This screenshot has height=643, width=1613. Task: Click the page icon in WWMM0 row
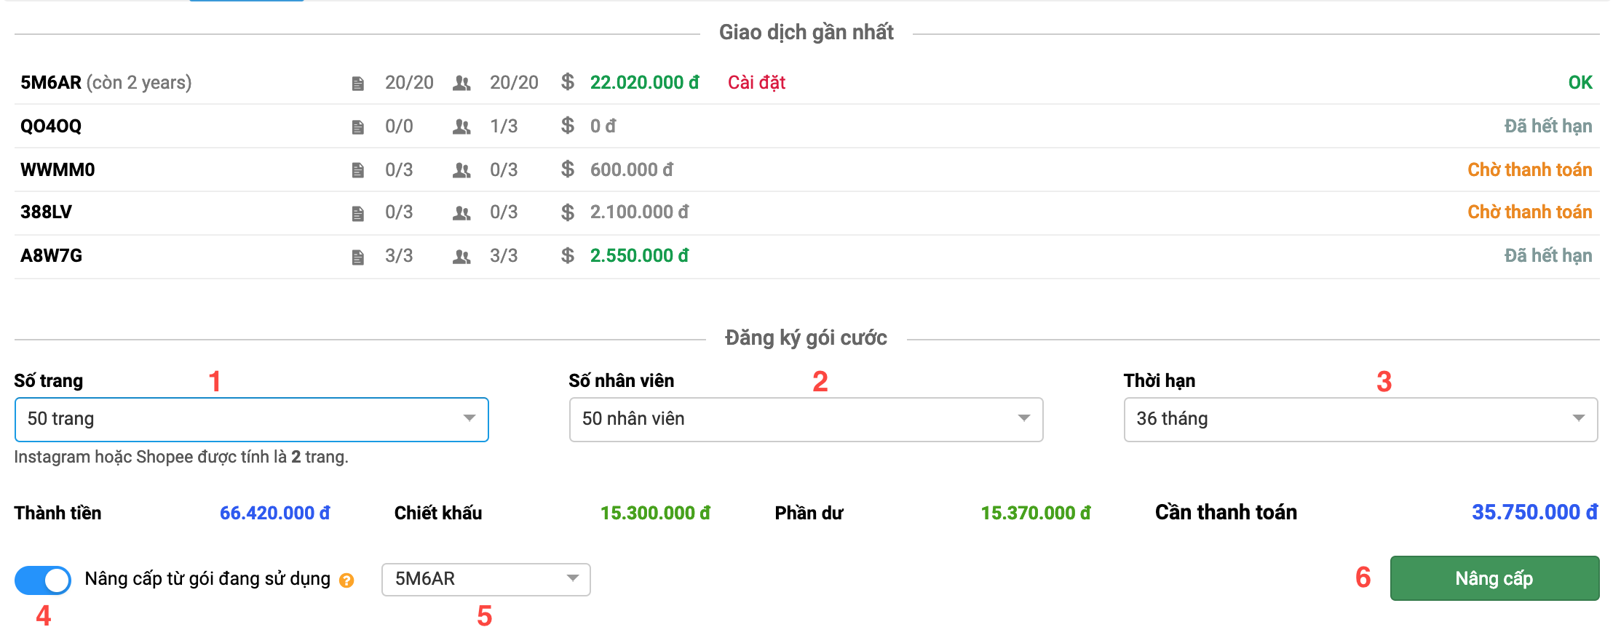(x=357, y=170)
